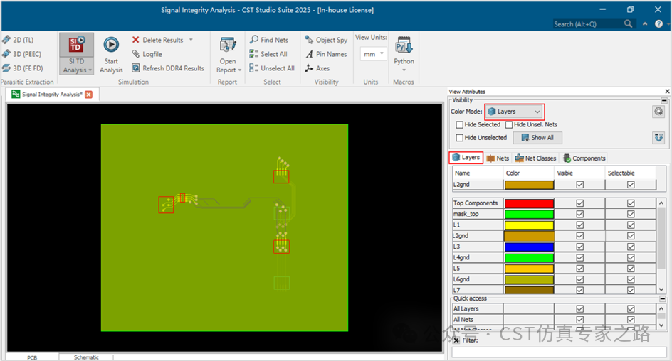Select the 3D (PEEC) extraction option
Viewport: 672px width, 361px height.
pos(22,54)
